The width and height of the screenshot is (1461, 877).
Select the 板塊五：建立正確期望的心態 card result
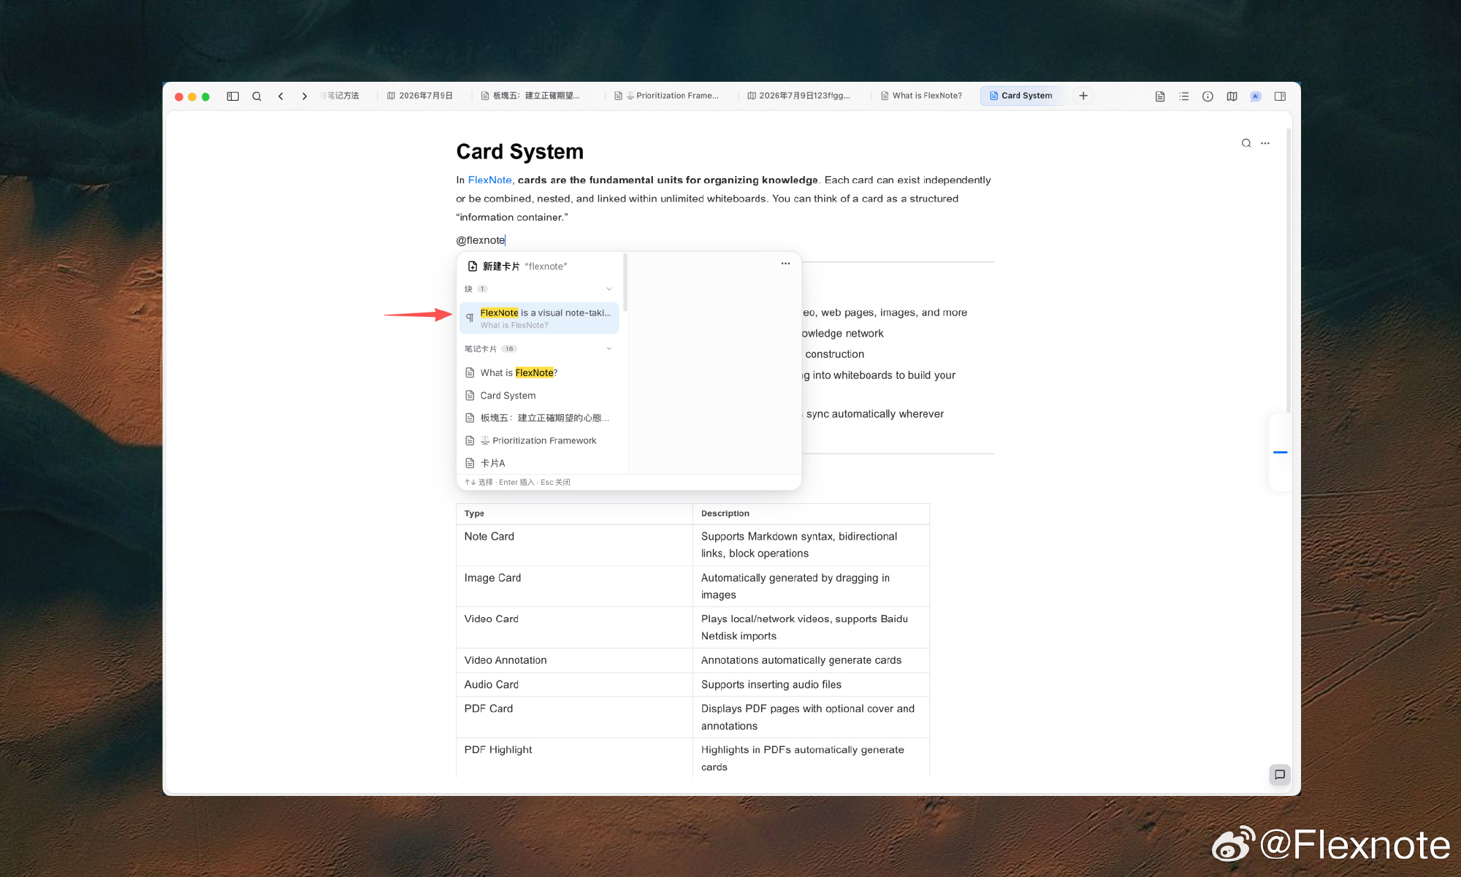(539, 418)
